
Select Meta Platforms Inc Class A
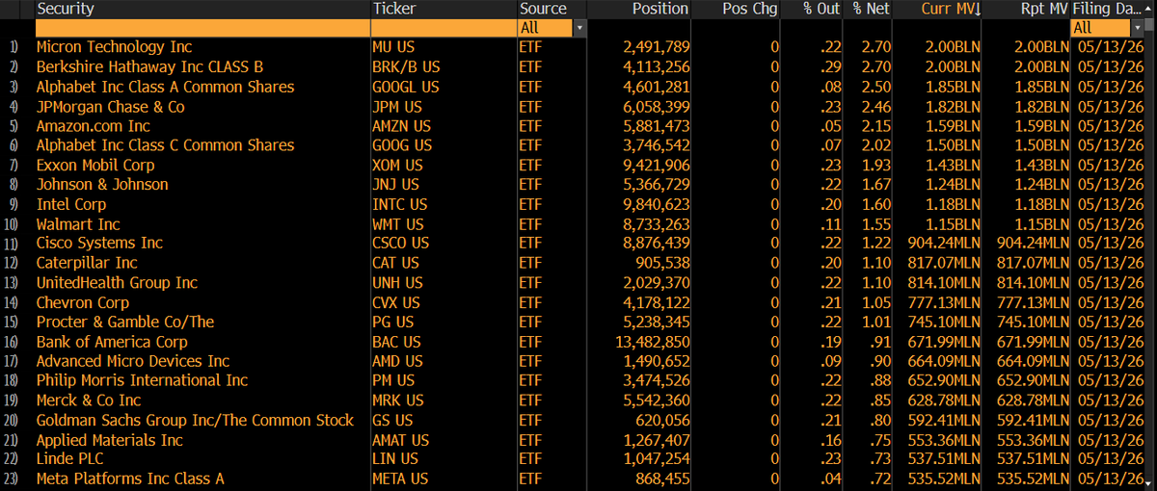pyautogui.click(x=130, y=478)
